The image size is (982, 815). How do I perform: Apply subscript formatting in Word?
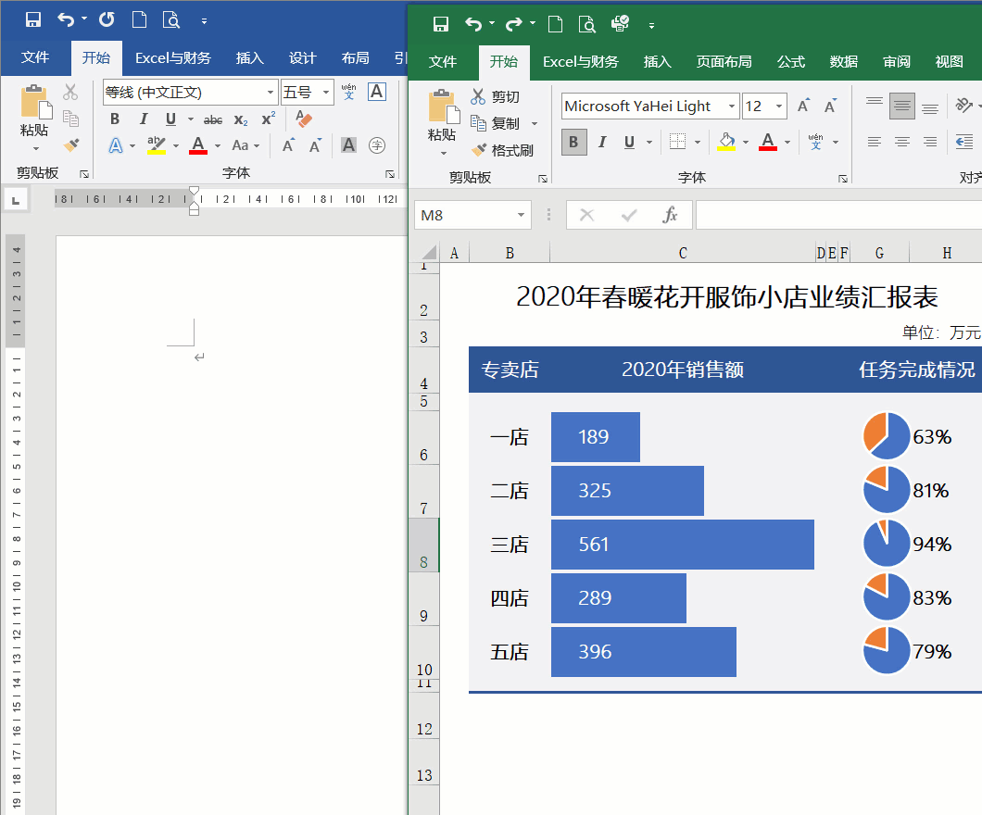241,119
